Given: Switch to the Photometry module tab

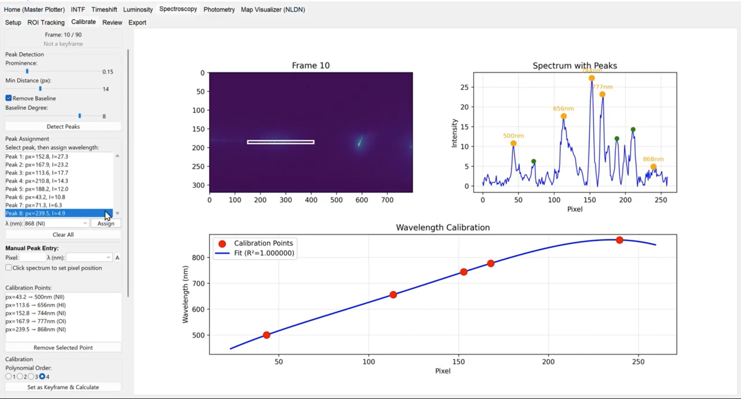Looking at the screenshot, I should coord(219,10).
